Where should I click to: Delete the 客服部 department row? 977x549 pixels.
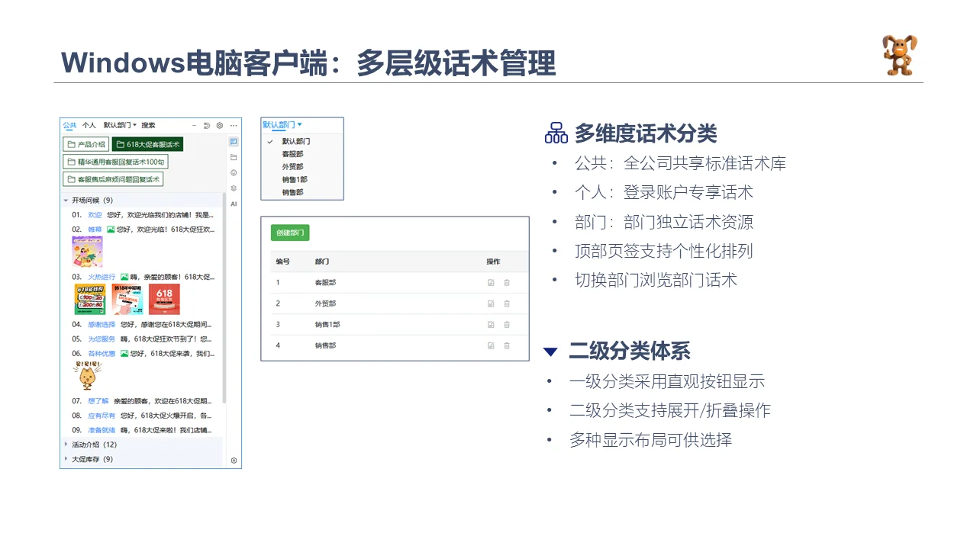(507, 282)
